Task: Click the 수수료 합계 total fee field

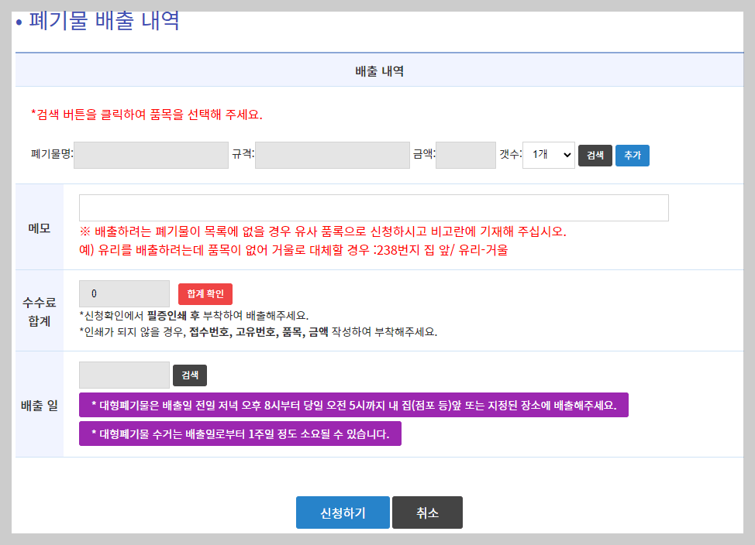Action: [124, 293]
